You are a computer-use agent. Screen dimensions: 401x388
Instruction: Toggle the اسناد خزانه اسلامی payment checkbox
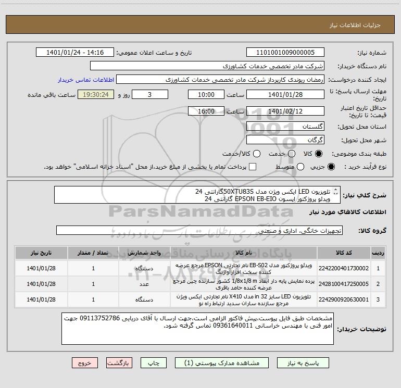pos(253,167)
